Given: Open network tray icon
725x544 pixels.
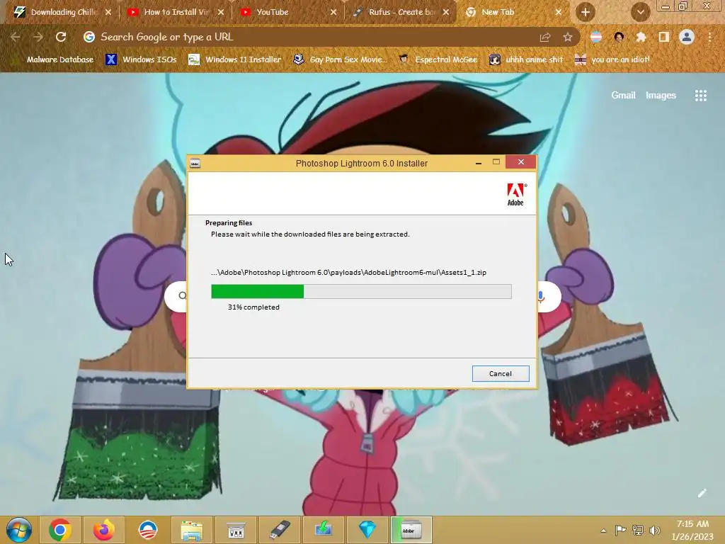Looking at the screenshot, I should (638, 530).
